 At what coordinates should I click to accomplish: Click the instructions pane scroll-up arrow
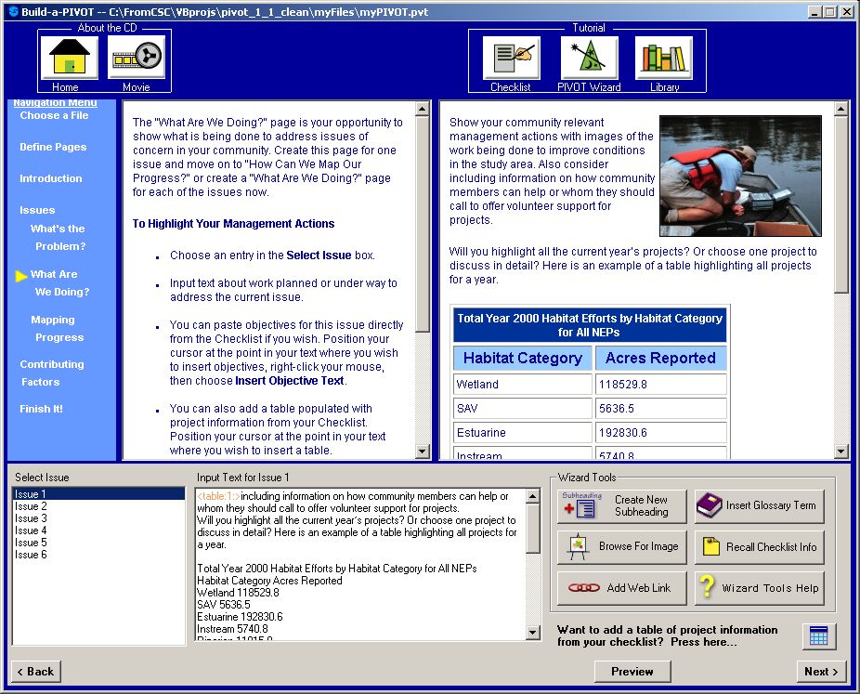point(422,109)
